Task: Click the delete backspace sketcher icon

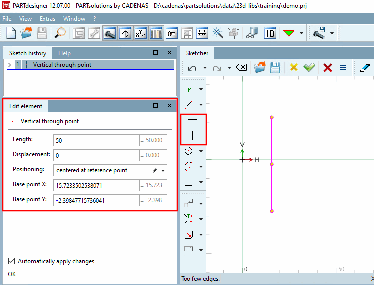Action: (241, 68)
